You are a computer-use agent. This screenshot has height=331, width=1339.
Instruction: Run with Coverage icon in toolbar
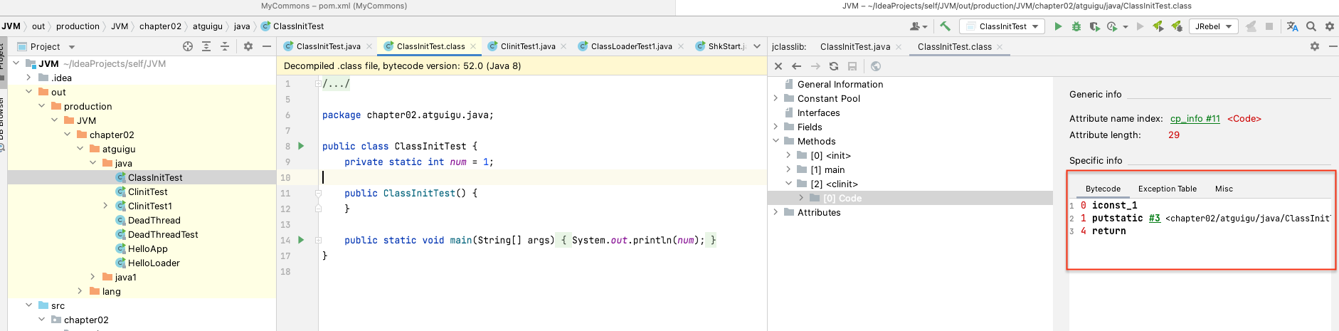[x=1095, y=26]
